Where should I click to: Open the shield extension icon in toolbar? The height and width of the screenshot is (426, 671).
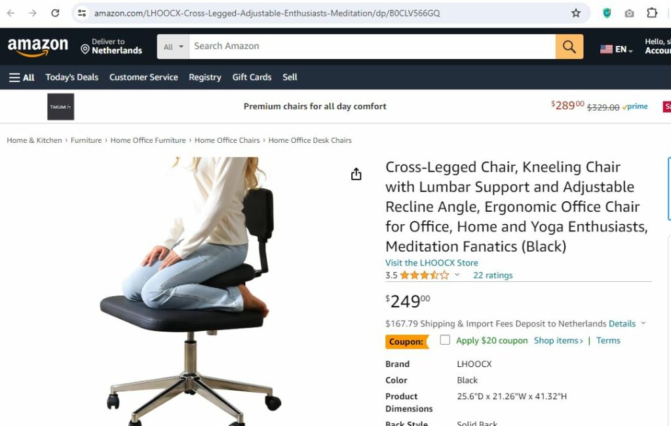pyautogui.click(x=607, y=13)
